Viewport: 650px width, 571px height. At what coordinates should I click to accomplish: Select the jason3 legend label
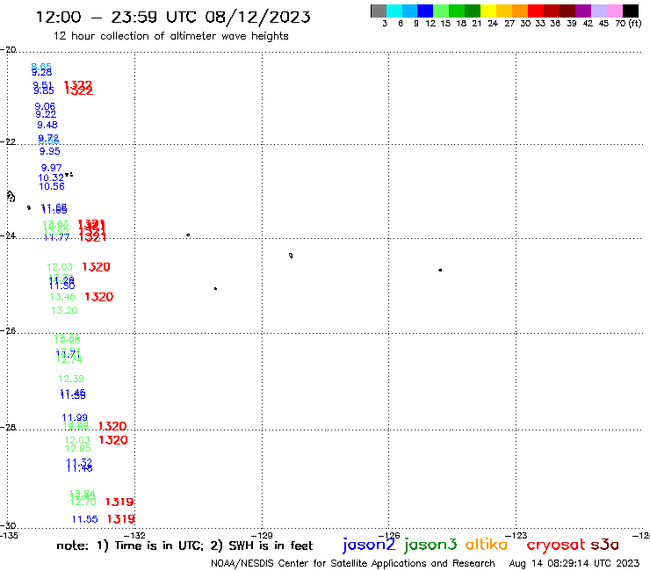pos(430,545)
